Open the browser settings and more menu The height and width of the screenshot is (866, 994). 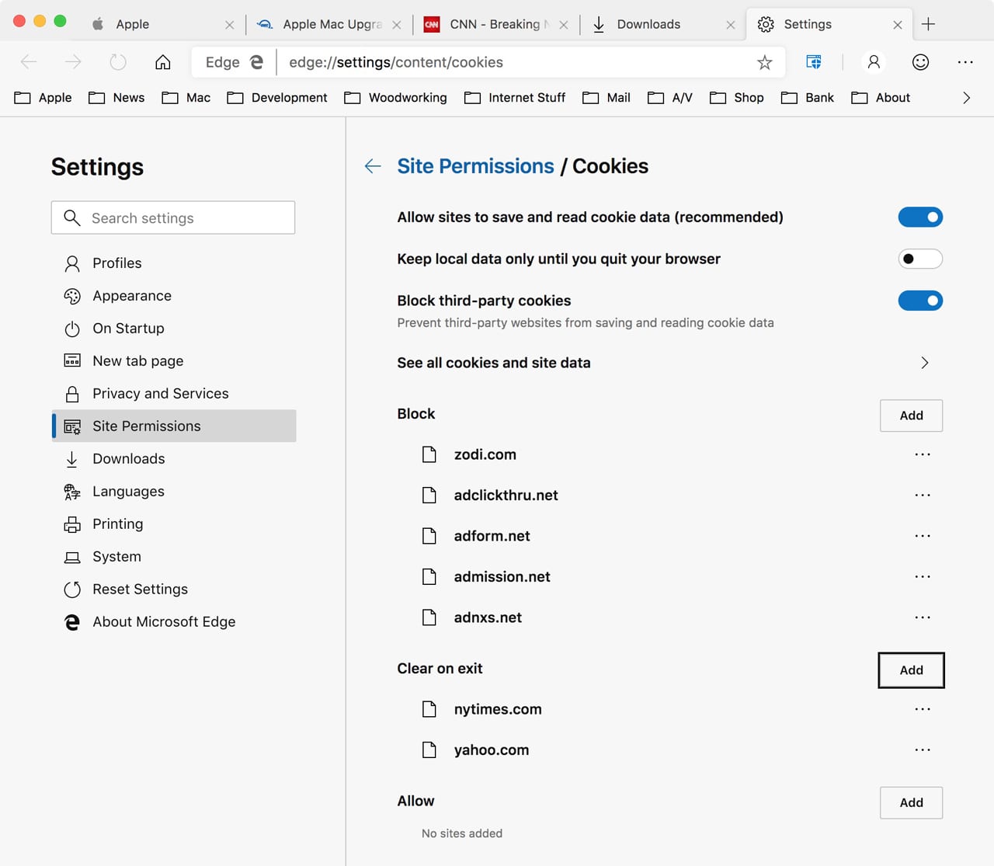click(x=965, y=62)
